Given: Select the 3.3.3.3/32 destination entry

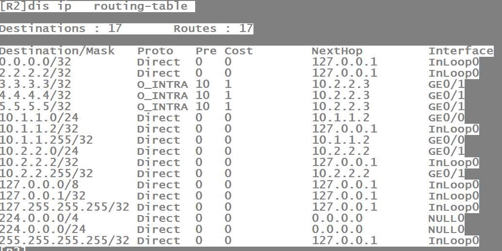Looking at the screenshot, I should pyautogui.click(x=35, y=84).
